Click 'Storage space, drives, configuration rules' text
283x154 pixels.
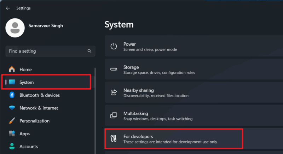pos(159,73)
